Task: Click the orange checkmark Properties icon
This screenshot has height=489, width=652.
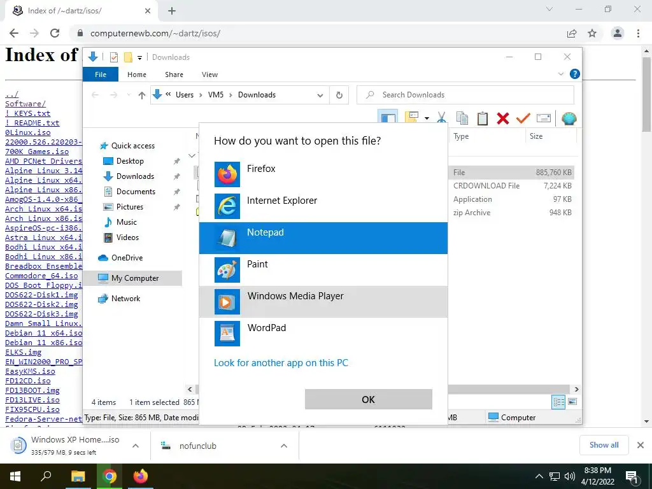Action: [x=523, y=118]
